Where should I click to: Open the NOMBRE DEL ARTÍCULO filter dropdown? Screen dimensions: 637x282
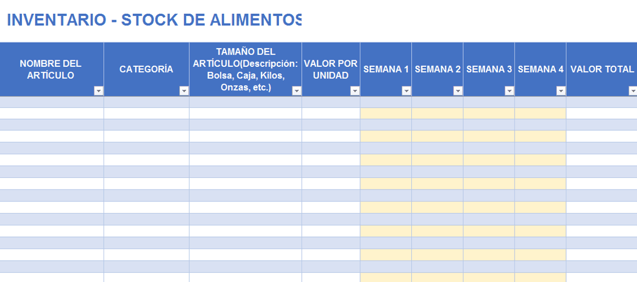[99, 91]
